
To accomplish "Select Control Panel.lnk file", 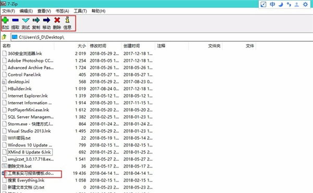I will [x=25, y=75].
